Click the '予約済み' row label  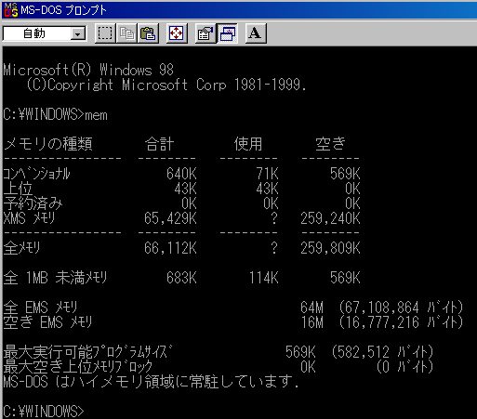pos(33,203)
